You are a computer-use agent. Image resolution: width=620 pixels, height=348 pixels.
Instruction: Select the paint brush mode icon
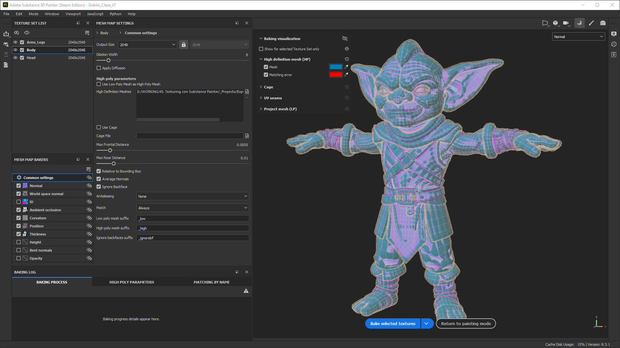pos(591,23)
